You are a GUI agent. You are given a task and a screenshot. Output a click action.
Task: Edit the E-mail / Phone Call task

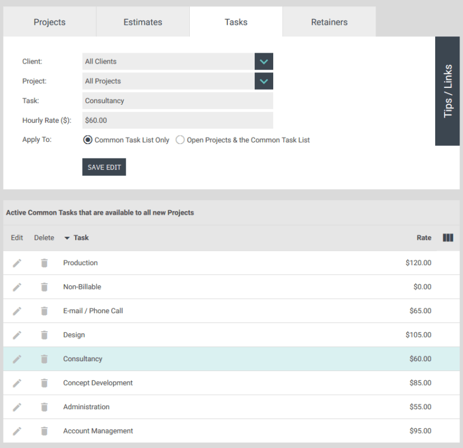point(17,311)
